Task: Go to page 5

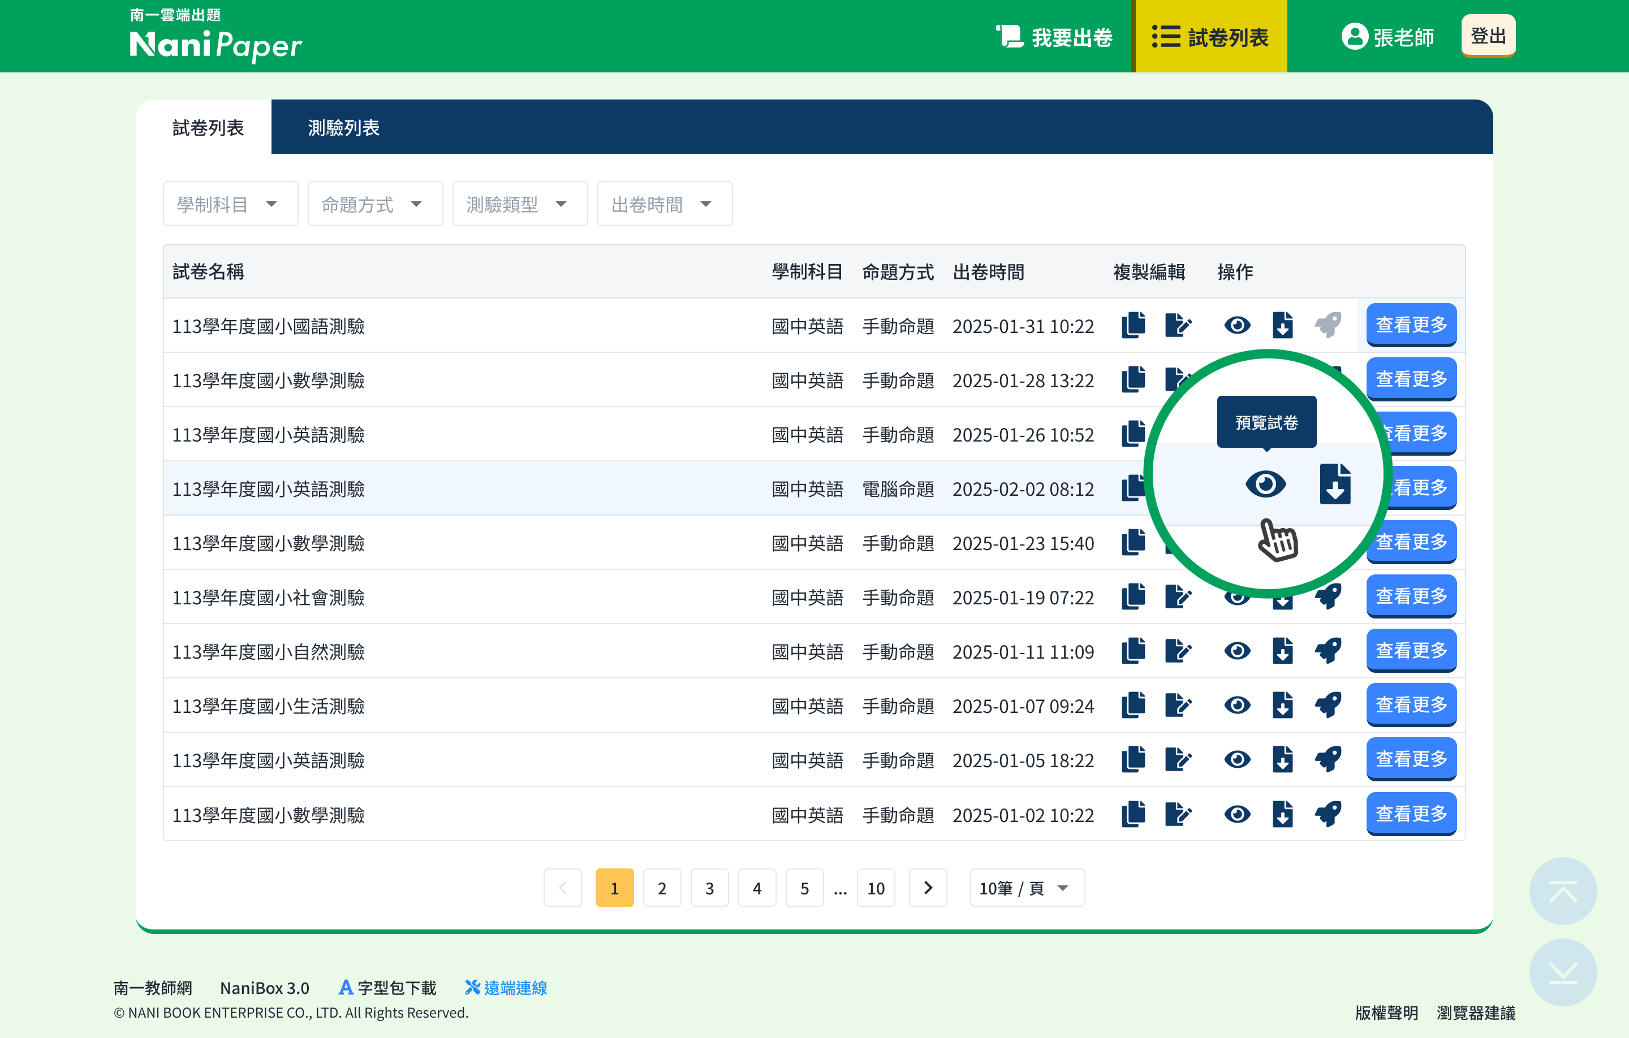Action: click(804, 887)
